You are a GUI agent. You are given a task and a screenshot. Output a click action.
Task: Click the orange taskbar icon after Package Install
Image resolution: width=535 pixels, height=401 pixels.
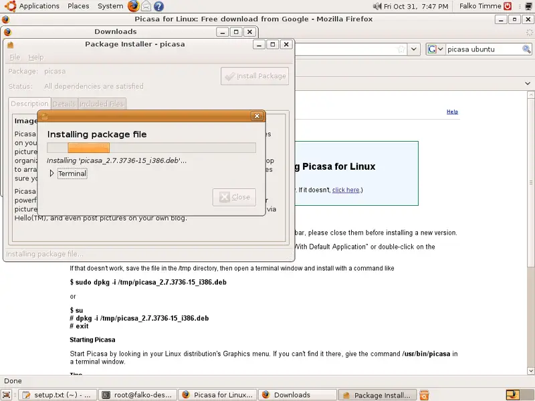(424, 395)
